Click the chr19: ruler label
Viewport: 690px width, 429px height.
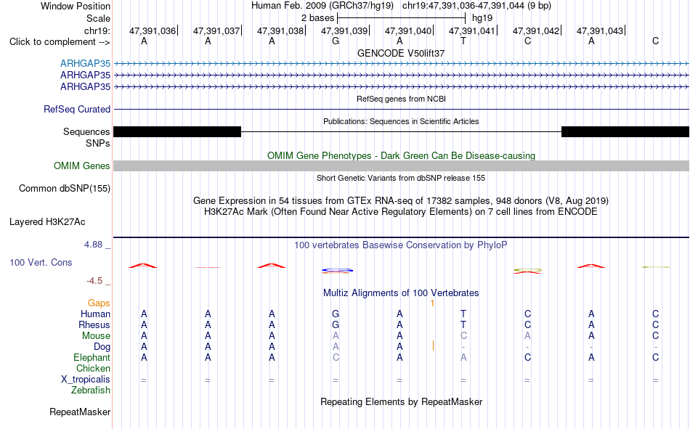coord(97,30)
